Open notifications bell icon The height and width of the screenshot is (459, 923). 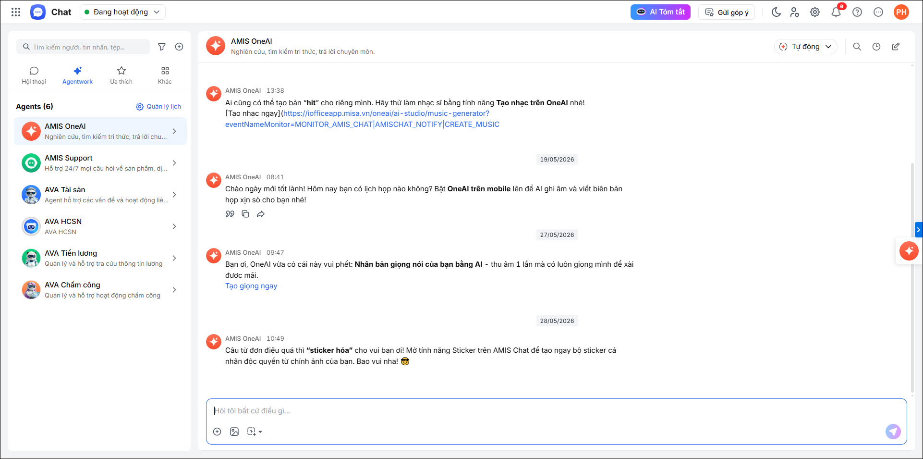point(836,12)
